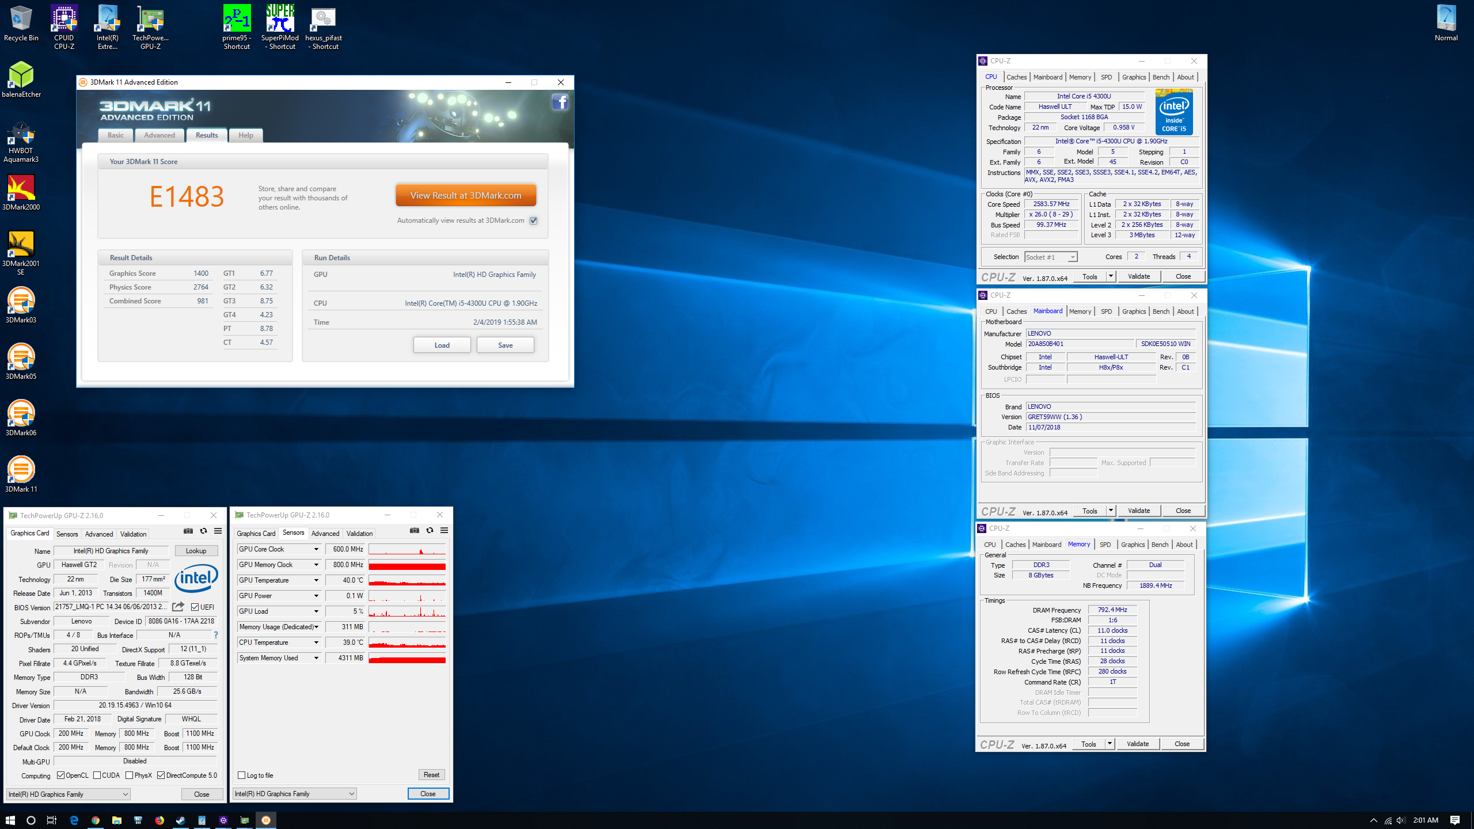This screenshot has height=829, width=1474.
Task: Open the Validation tab in GPU-Z Sensors window
Action: 359,534
